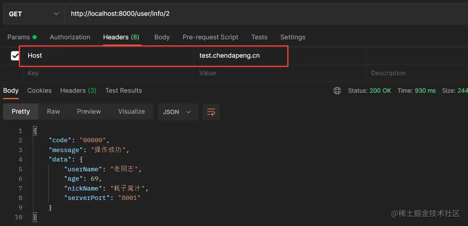Click the empty Value input field

[x=278, y=73]
